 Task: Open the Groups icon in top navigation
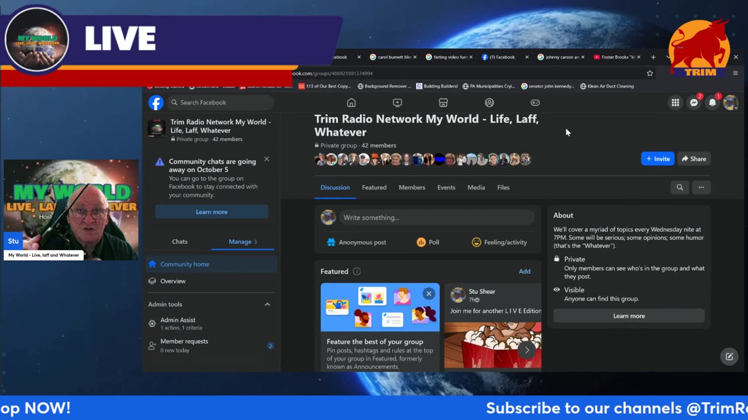pos(490,103)
